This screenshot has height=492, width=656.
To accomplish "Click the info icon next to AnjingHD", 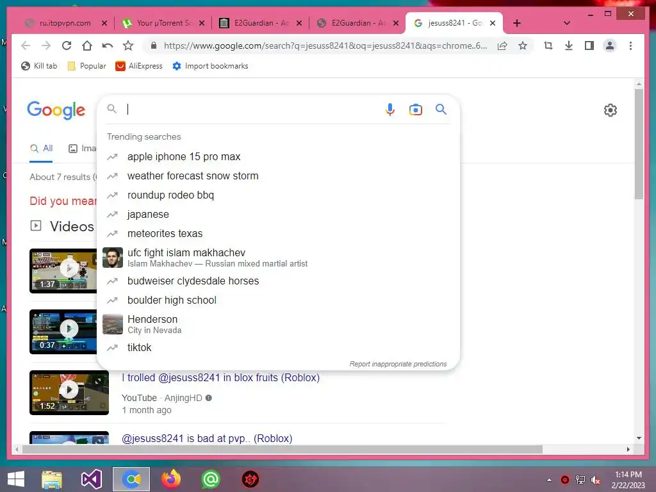I will coord(208,398).
